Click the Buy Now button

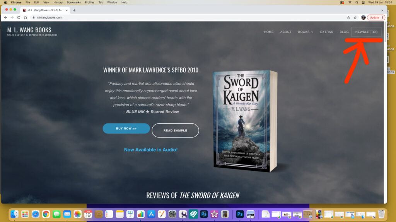(126, 128)
